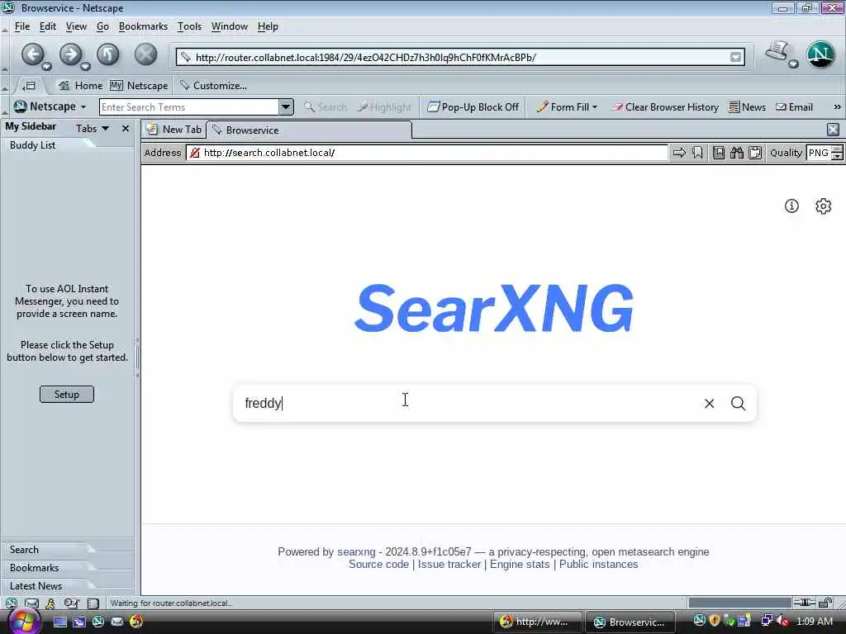This screenshot has height=634, width=846.
Task: Click the bookmarks book icon in Browservice bar
Action: 719,153
